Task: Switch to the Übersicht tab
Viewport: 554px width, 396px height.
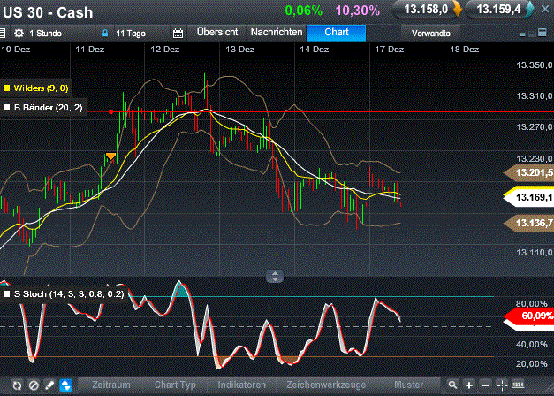Action: (x=217, y=32)
